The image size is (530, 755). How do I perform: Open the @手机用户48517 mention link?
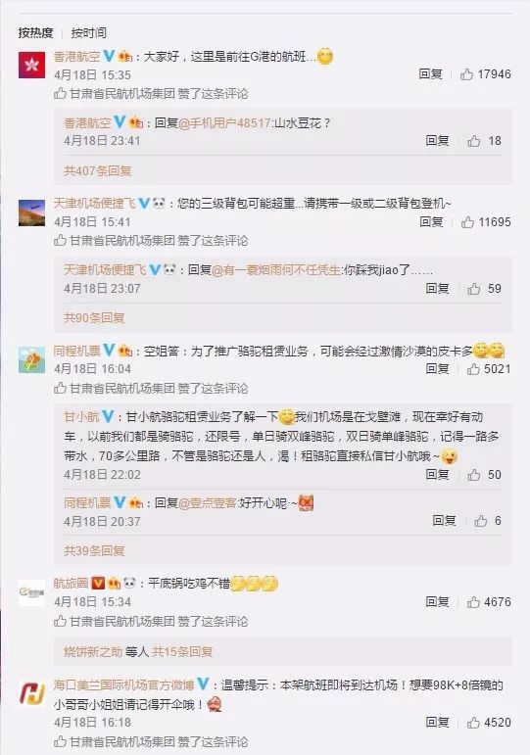click(x=224, y=123)
